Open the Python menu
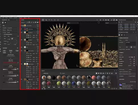This screenshot has width=138, height=105. pyautogui.click(x=25, y=18)
